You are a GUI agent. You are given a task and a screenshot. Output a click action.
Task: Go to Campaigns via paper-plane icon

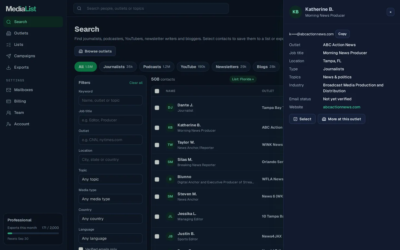pyautogui.click(x=9, y=56)
